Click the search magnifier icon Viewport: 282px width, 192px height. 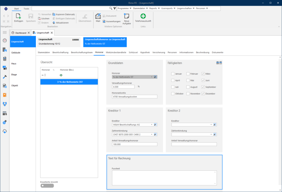click(111, 8)
